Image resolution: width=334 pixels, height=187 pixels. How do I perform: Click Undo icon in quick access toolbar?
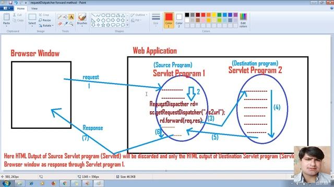pos(16,3)
